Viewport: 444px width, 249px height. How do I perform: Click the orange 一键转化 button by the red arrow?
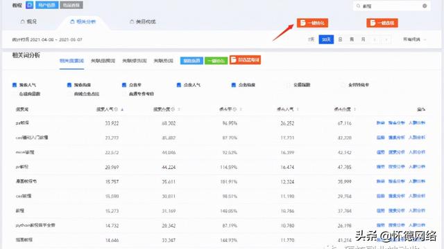coord(312,23)
